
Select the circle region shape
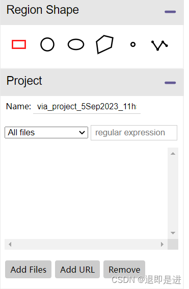coord(47,44)
